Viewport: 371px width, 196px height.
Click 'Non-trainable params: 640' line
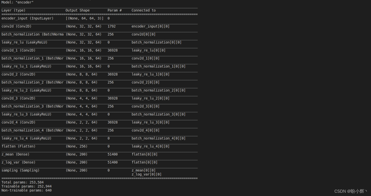coord(27,190)
